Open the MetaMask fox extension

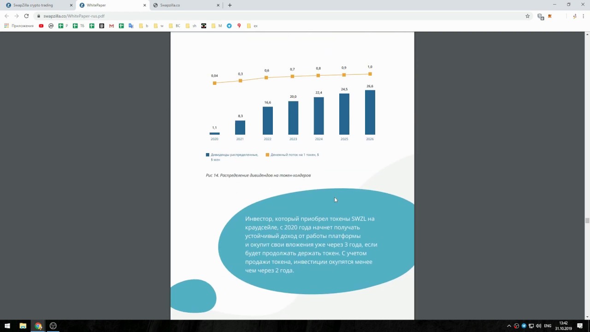tap(550, 16)
